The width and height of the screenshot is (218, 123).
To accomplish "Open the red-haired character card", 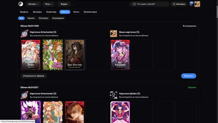I will click(75, 112).
